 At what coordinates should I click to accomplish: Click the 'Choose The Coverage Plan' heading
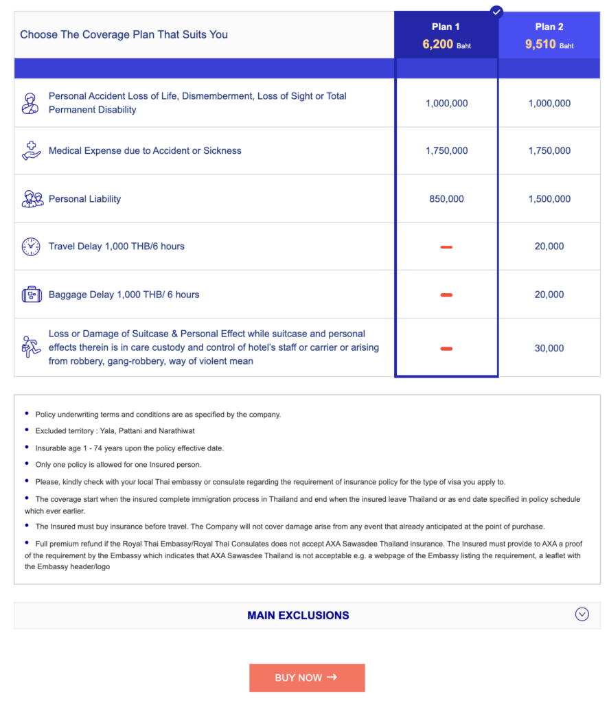124,34
